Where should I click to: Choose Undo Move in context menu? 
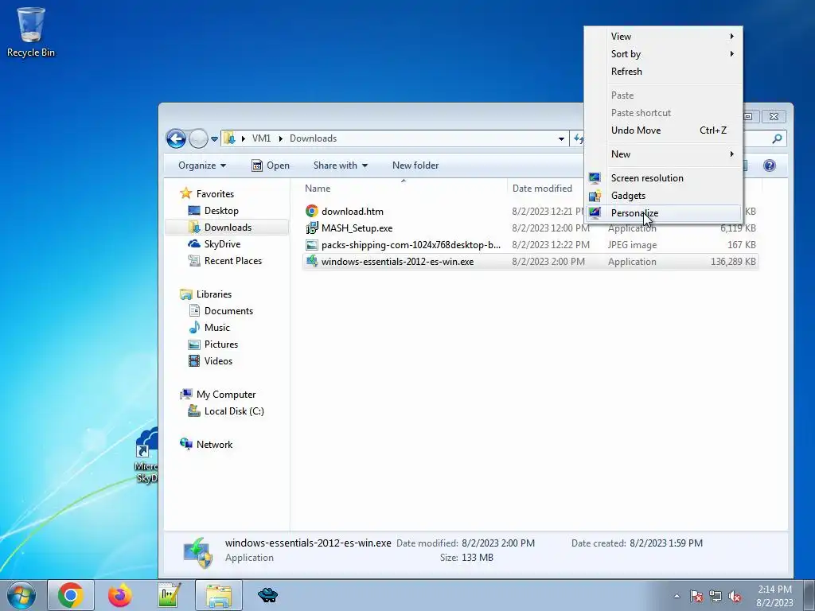pyautogui.click(x=663, y=130)
